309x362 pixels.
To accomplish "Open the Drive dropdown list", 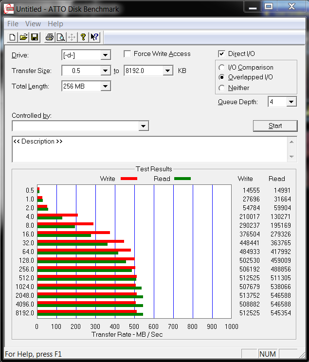I will coord(106,55).
